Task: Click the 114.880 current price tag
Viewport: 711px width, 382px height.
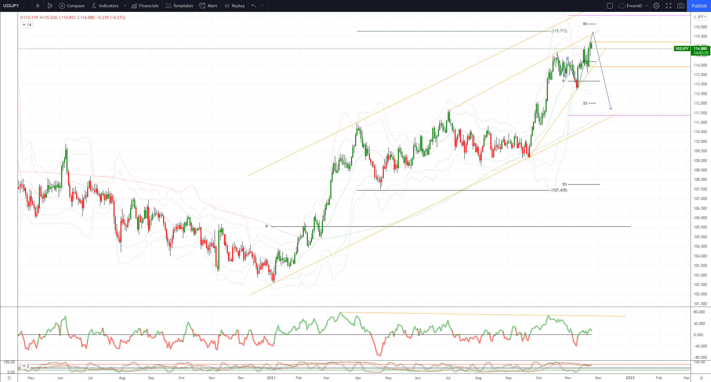Action: click(x=701, y=49)
